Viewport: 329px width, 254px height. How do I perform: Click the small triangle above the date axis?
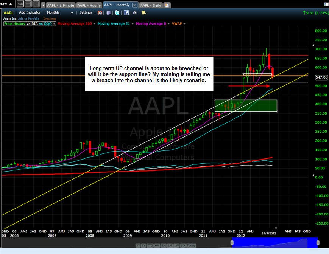[276, 228]
